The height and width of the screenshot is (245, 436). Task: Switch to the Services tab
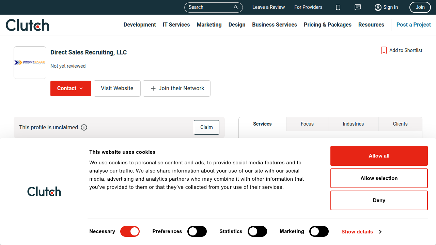click(262, 124)
